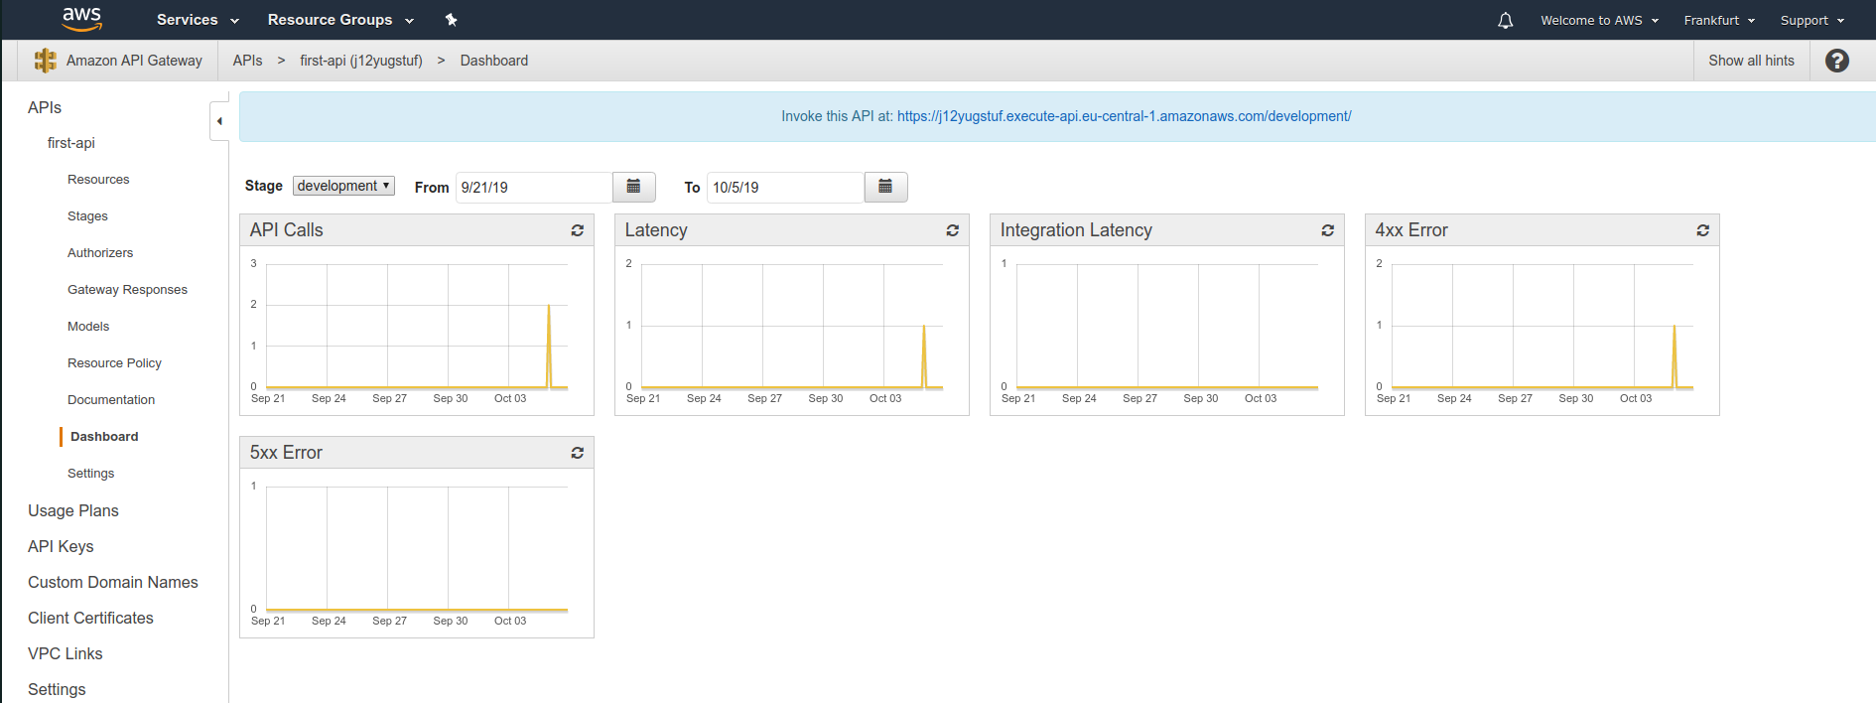Collapse the left navigation panel arrow
This screenshot has width=1876, height=703.
219,121
